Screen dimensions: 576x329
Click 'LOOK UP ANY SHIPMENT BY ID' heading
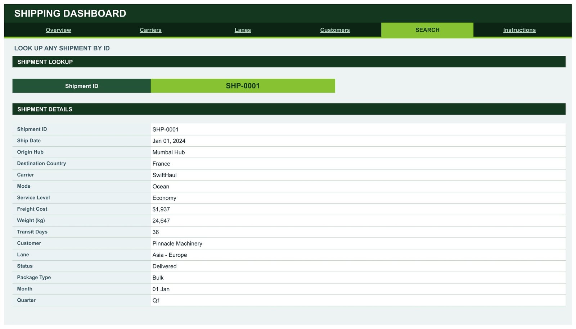coord(62,48)
